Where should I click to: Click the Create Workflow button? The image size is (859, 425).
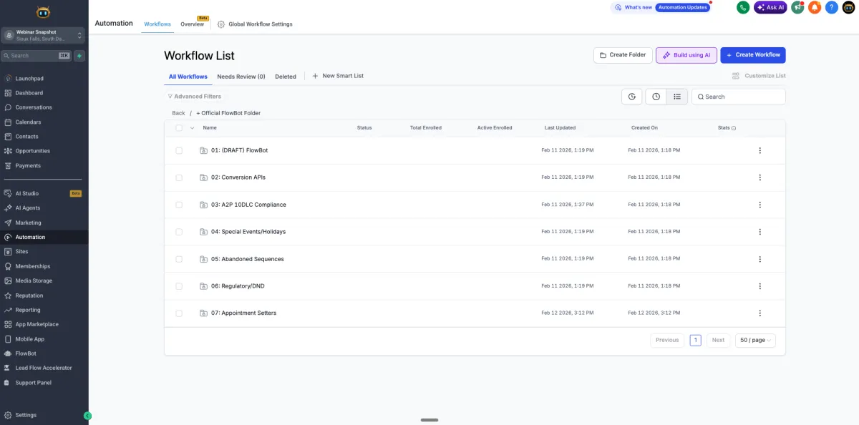[x=753, y=55]
